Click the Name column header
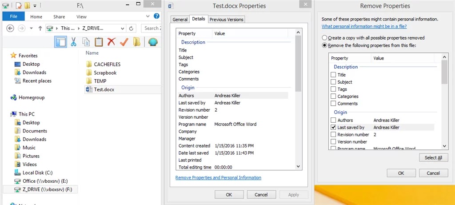Viewport: 455px width, 205px height. tap(92, 53)
